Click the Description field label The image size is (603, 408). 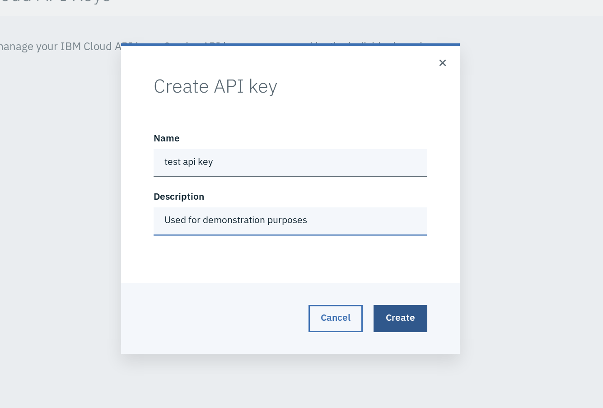coord(179,197)
